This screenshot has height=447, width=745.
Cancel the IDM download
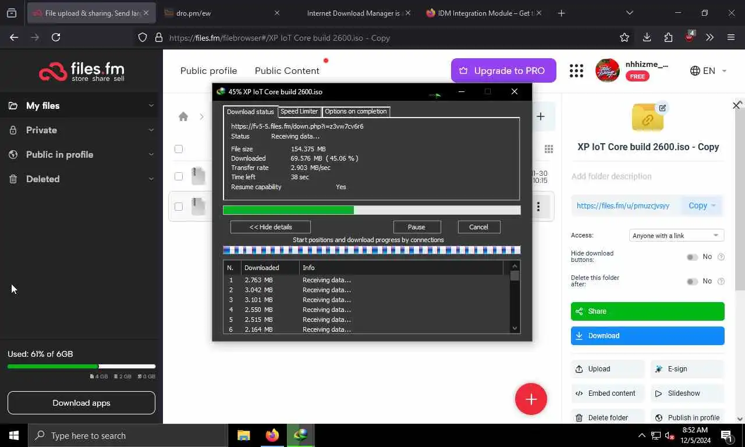point(478,227)
